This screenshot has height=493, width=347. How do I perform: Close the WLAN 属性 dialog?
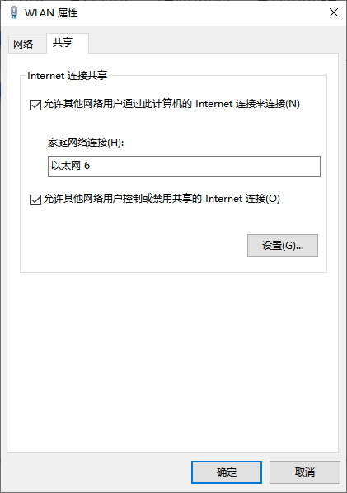coord(334,12)
